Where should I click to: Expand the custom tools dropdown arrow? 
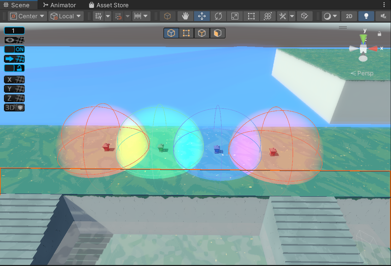(x=292, y=16)
